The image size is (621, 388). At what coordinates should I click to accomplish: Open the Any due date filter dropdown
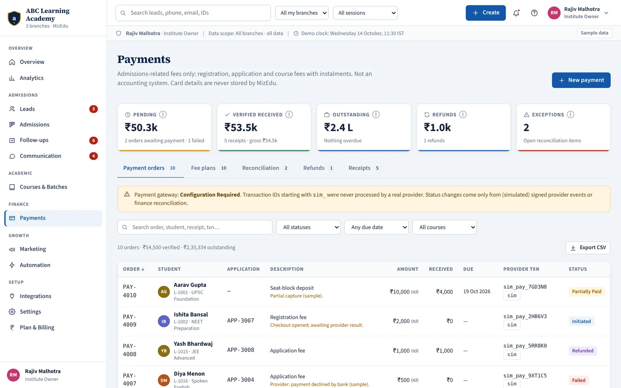pos(376,227)
